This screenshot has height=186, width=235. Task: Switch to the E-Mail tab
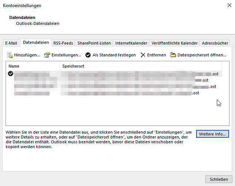tap(11, 43)
